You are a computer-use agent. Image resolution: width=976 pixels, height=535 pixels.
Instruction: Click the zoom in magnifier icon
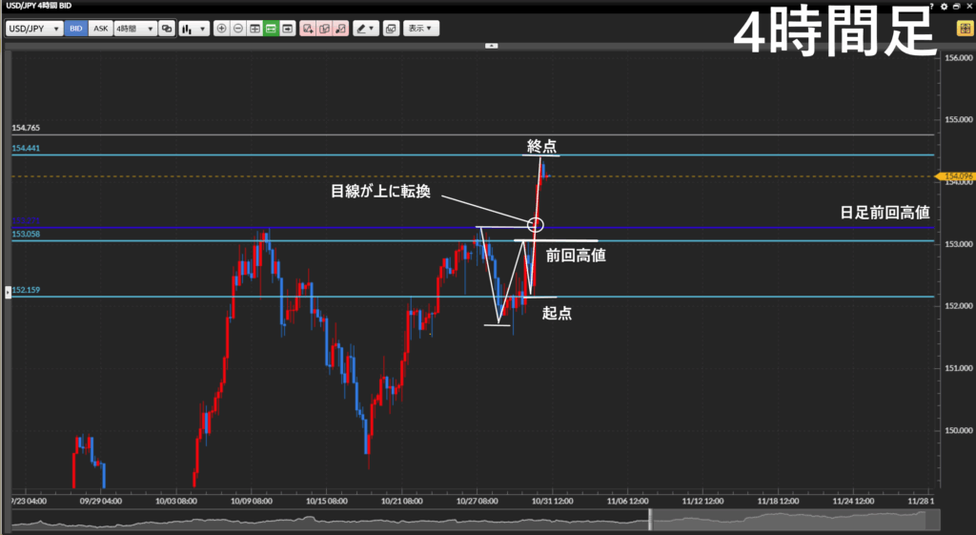tap(222, 29)
